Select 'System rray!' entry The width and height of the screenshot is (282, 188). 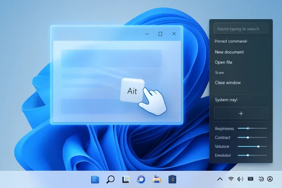point(226,100)
